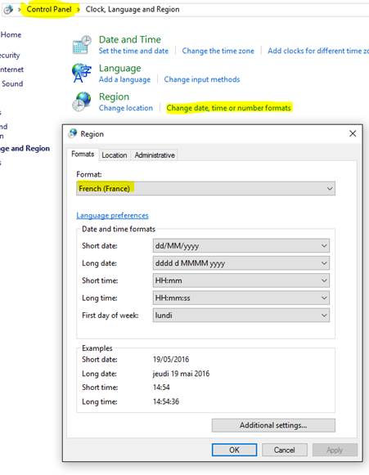Switch to the Location tab
This screenshot has height=475, width=369.
tap(115, 155)
